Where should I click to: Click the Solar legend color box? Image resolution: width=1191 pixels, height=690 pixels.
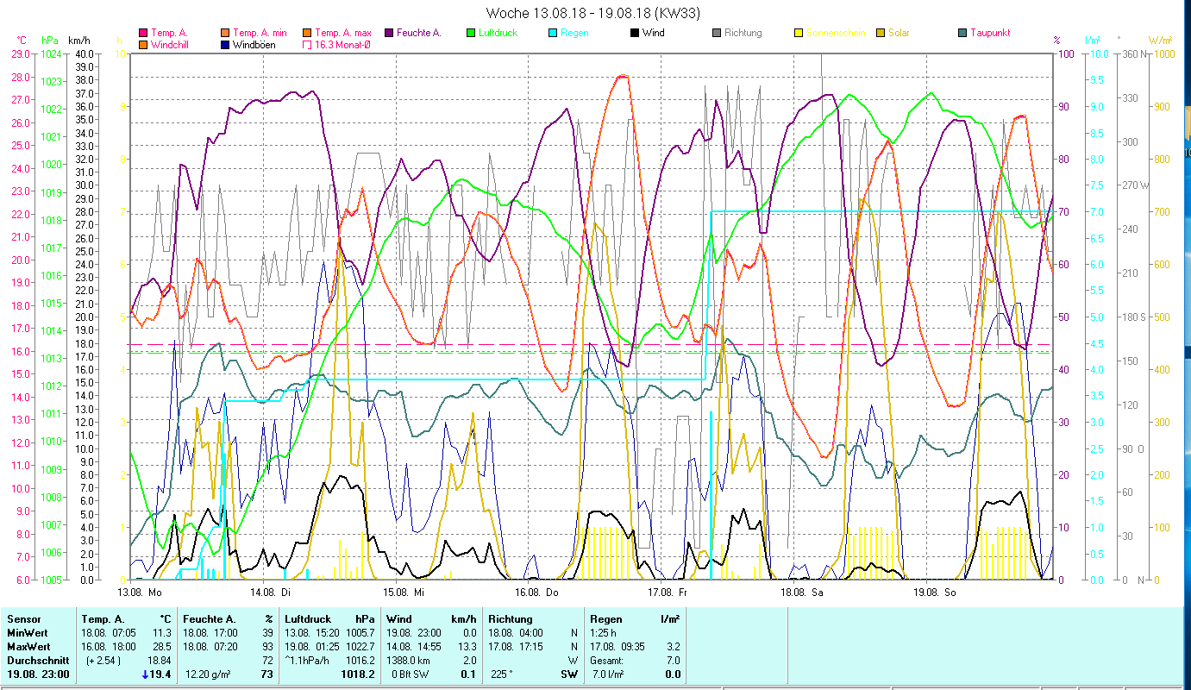(880, 33)
